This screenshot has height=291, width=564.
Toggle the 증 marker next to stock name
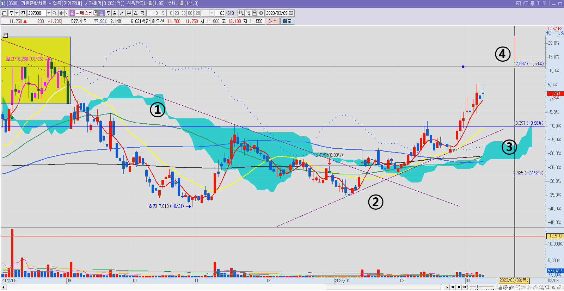[72, 13]
